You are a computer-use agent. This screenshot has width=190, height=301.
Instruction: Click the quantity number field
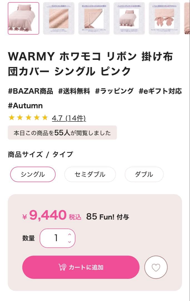tap(56, 238)
